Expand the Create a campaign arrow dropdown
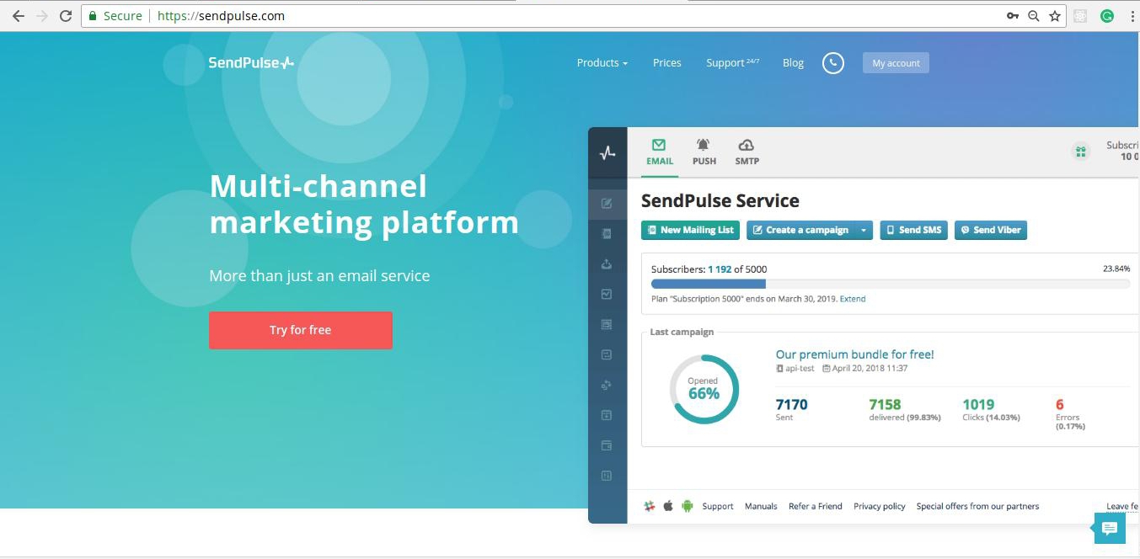1140x559 pixels. click(x=864, y=230)
